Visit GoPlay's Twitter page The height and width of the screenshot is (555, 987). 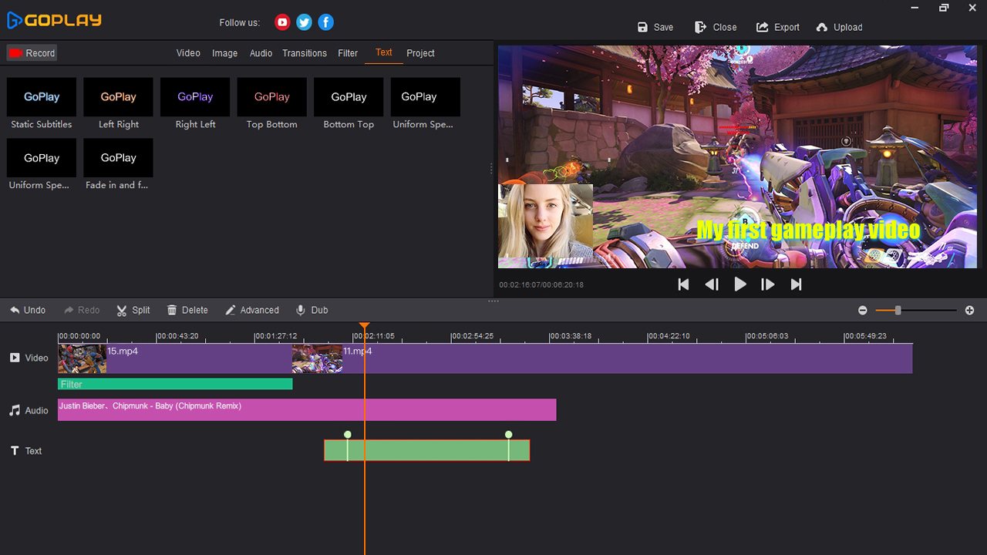coord(304,22)
